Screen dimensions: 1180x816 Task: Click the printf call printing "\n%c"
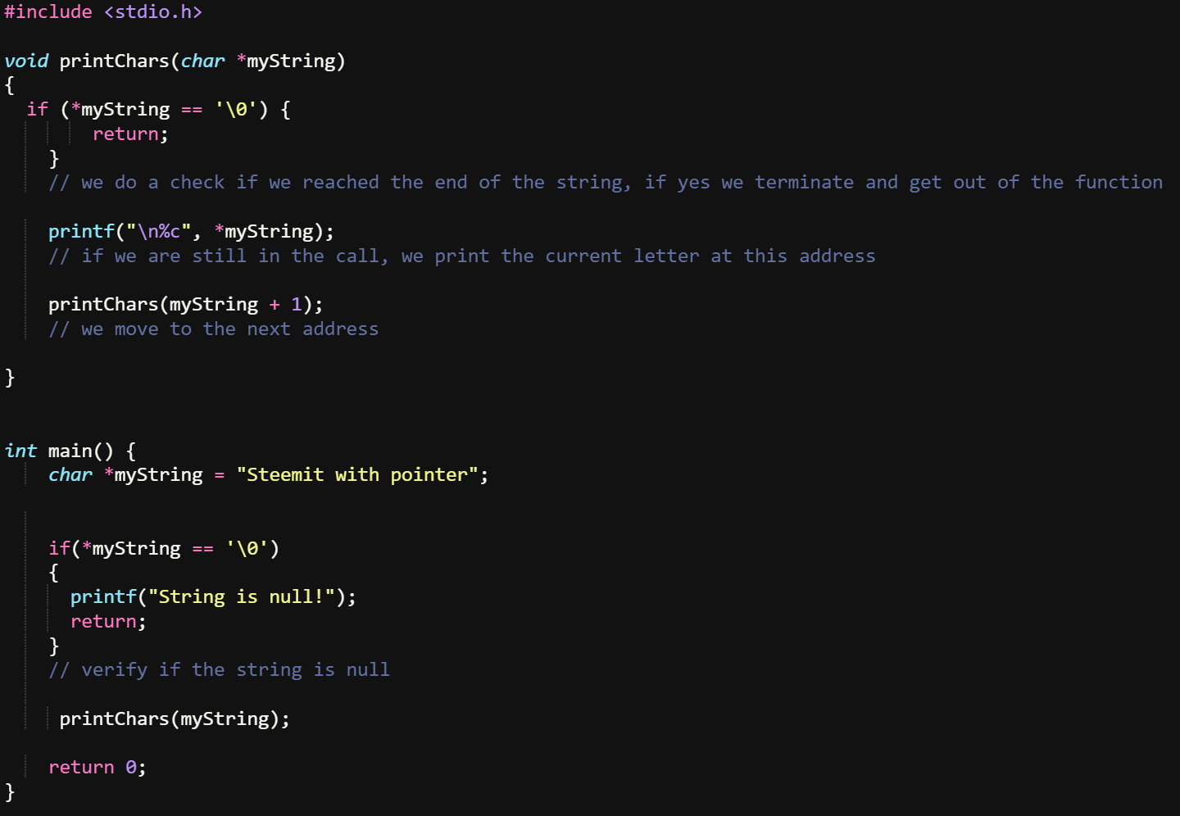(191, 232)
